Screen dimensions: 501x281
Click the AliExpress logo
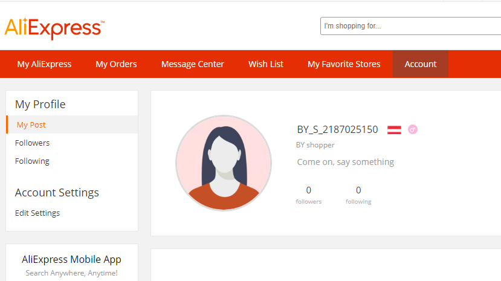coord(54,28)
